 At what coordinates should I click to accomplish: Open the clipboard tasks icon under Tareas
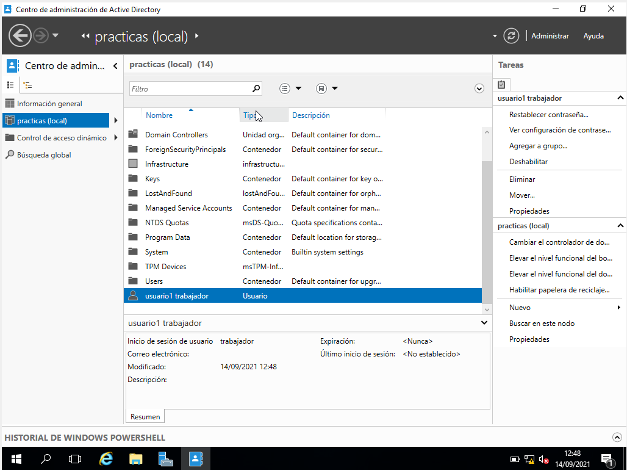pos(501,84)
